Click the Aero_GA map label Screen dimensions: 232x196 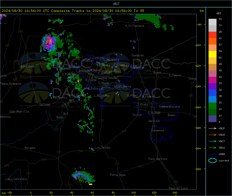(154, 121)
